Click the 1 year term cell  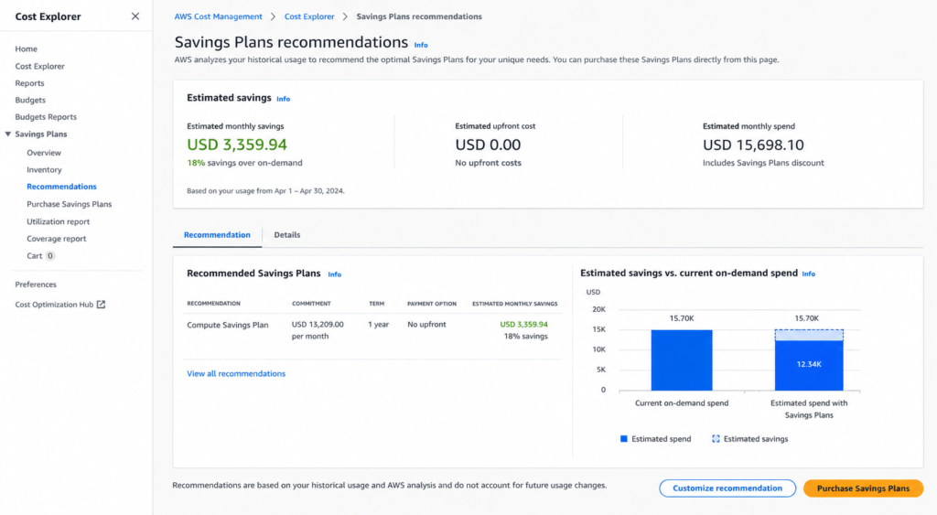378,325
